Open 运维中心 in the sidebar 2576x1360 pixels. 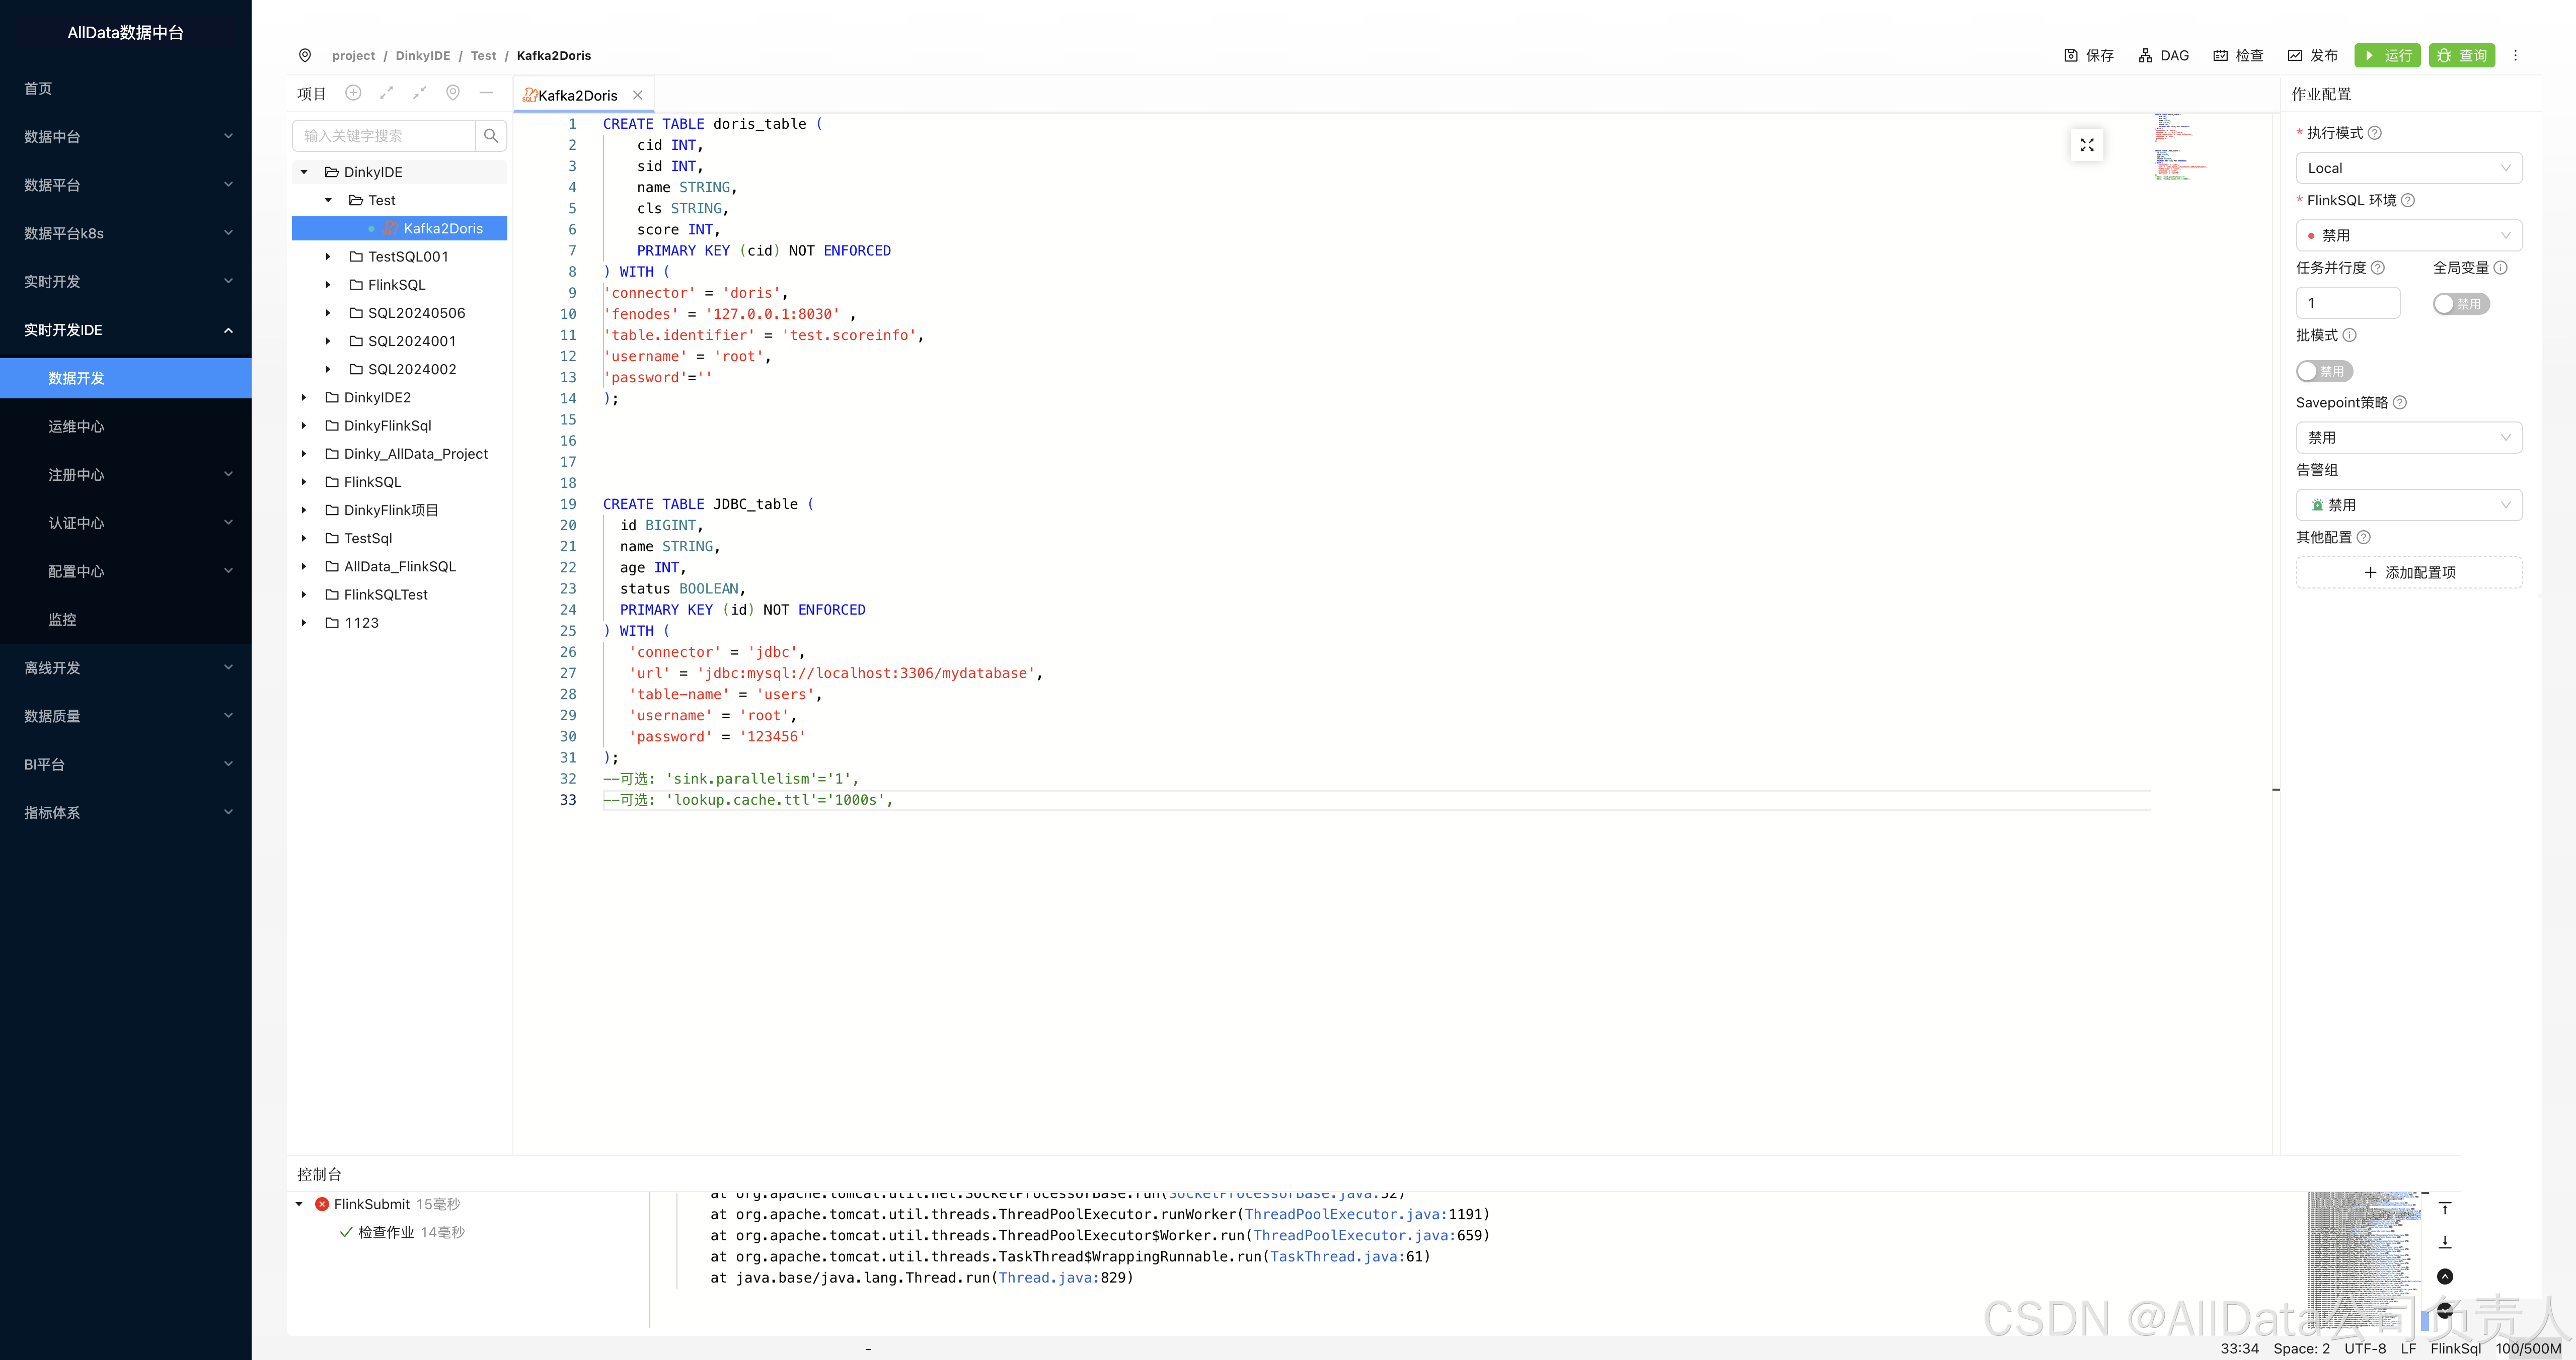[x=76, y=427]
